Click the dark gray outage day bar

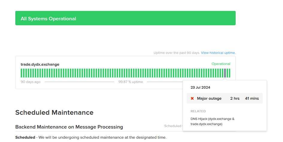[225, 73]
